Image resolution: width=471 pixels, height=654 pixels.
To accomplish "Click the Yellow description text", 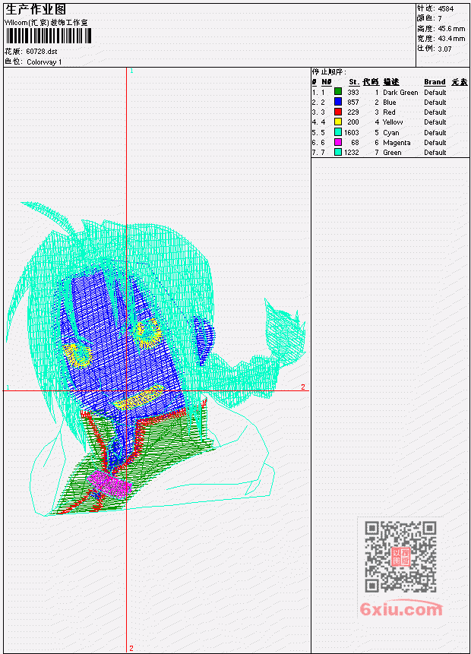I will pyautogui.click(x=393, y=122).
